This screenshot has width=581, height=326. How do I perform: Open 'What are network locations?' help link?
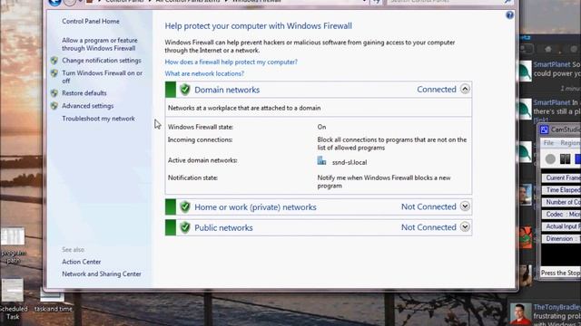(x=204, y=73)
